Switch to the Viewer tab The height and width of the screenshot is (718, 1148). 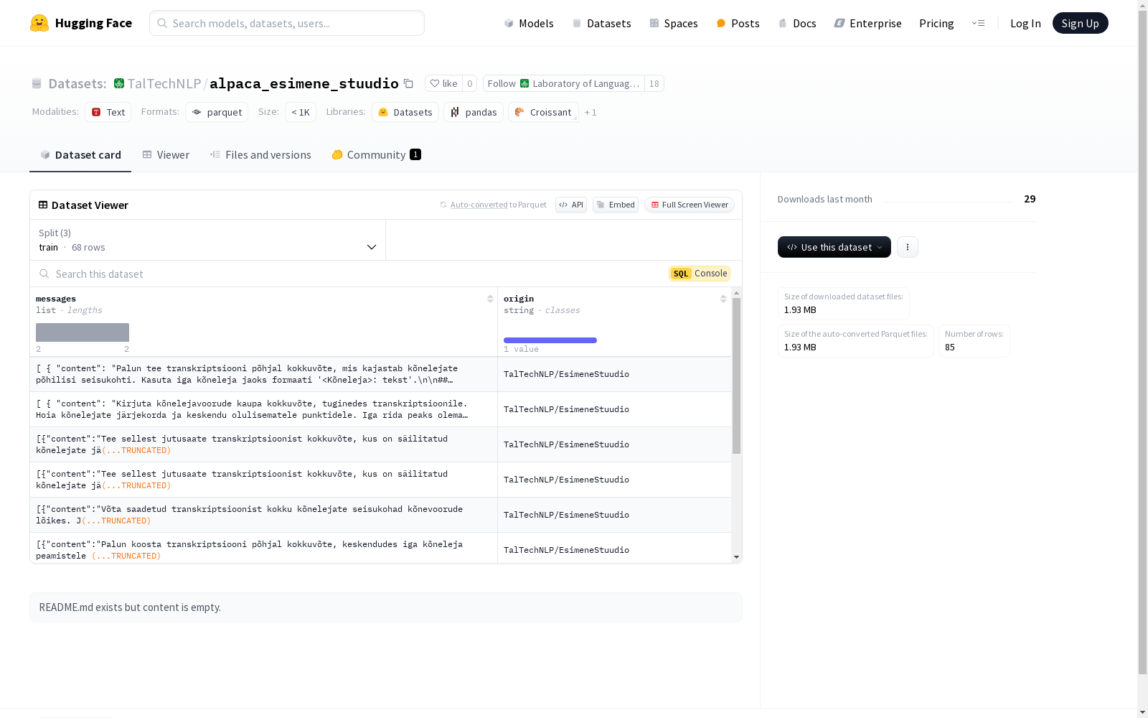[166, 154]
